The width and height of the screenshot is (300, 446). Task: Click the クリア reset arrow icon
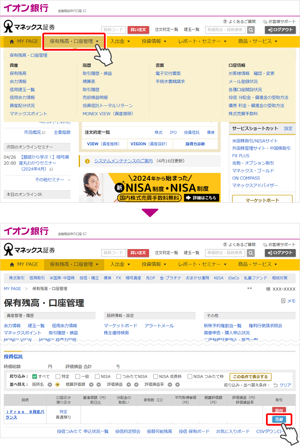[276, 385]
